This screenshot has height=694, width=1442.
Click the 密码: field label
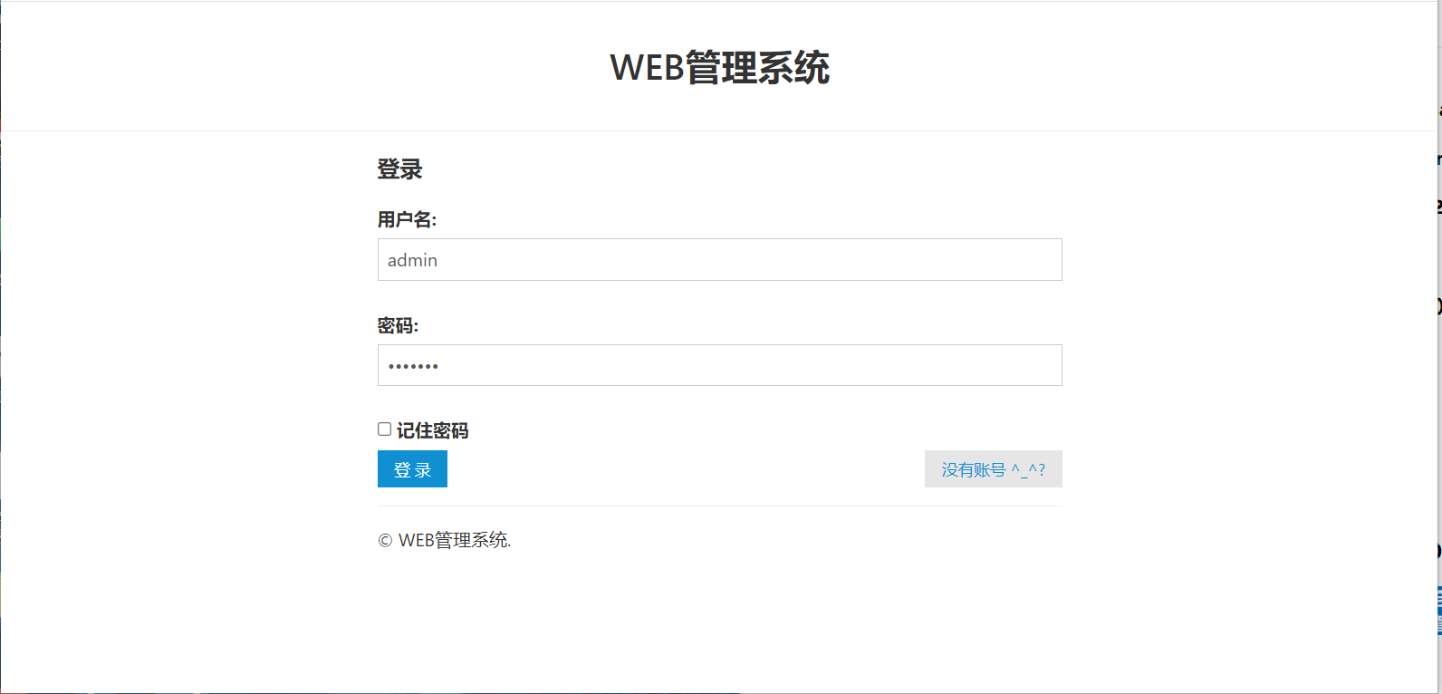point(399,325)
